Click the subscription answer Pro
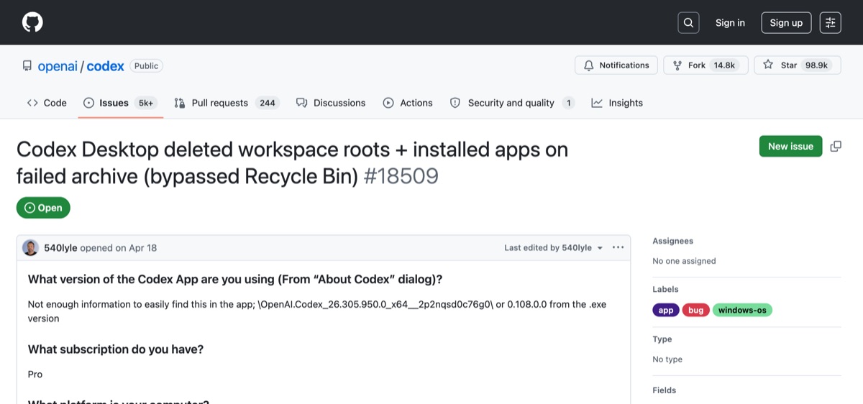 point(35,375)
